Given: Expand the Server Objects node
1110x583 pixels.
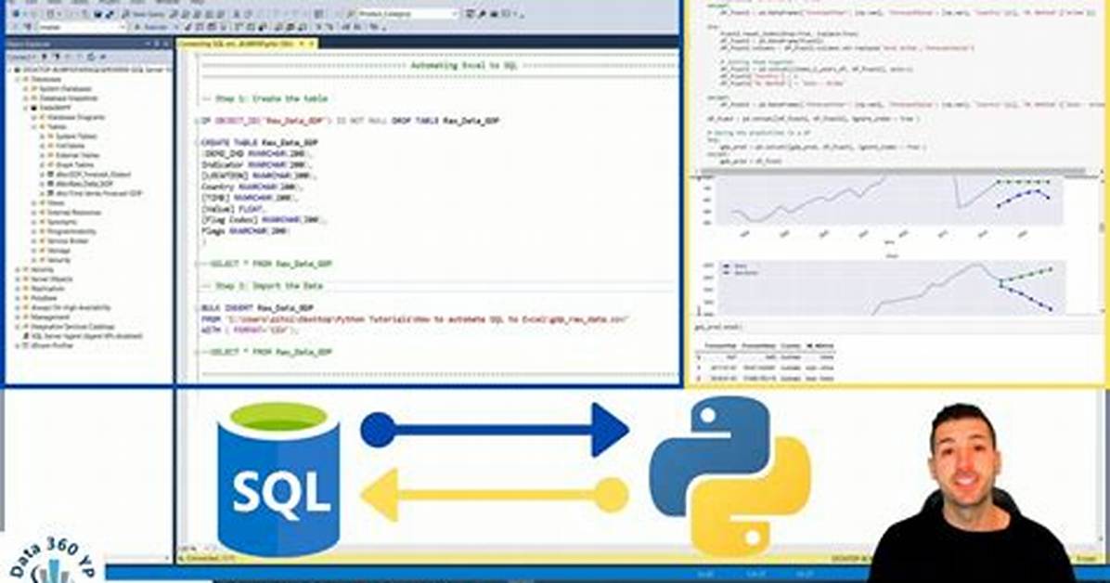Looking at the screenshot, I should point(19,279).
